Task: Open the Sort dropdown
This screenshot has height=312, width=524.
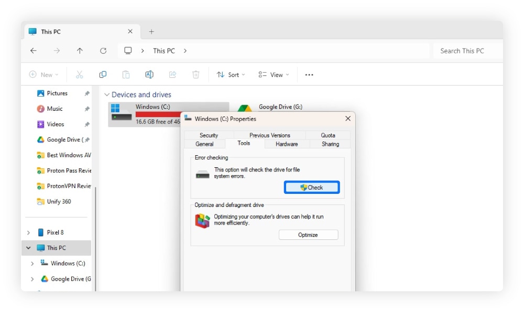Action: pyautogui.click(x=231, y=75)
